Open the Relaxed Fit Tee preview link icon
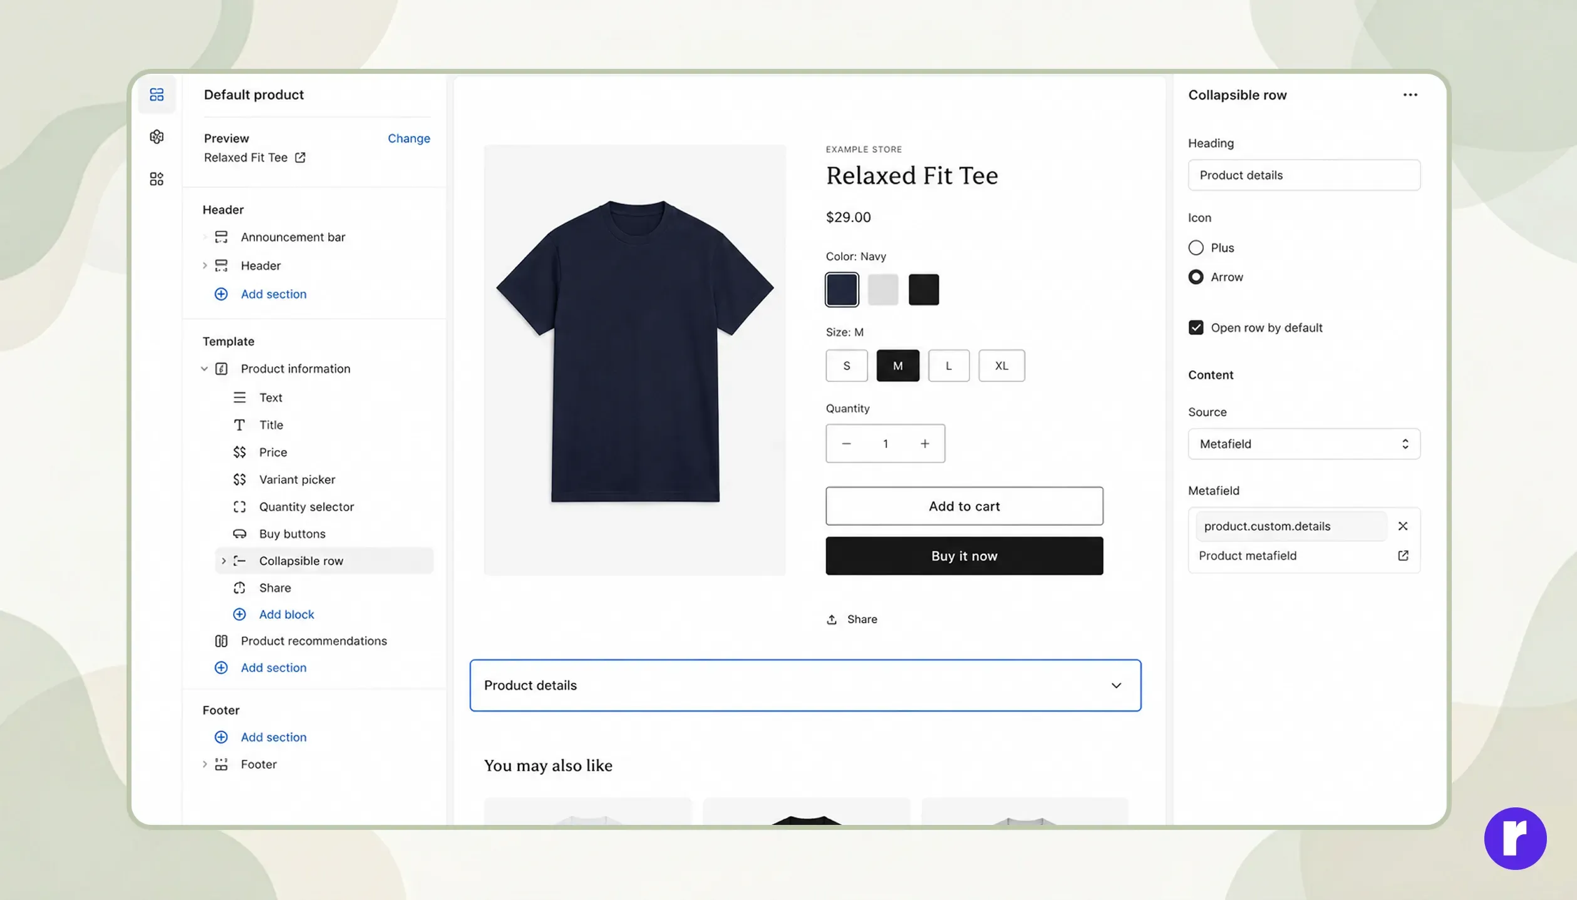 300,157
